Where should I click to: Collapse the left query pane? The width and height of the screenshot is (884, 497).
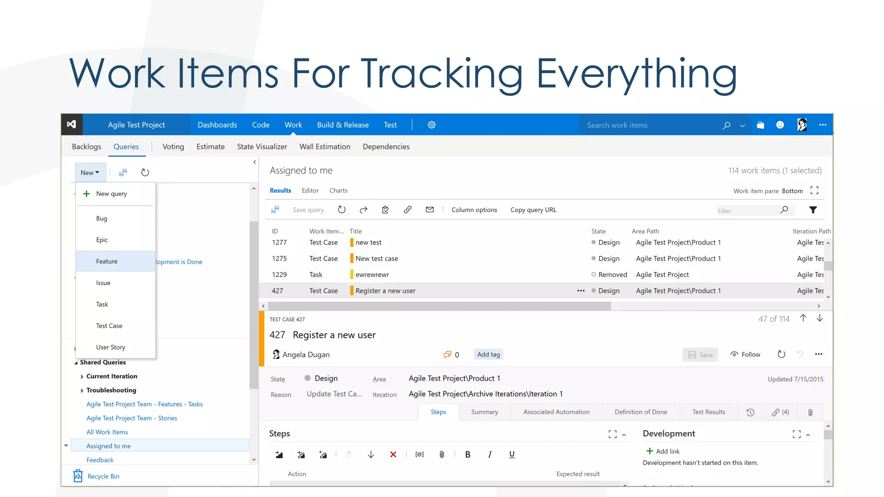click(254, 162)
